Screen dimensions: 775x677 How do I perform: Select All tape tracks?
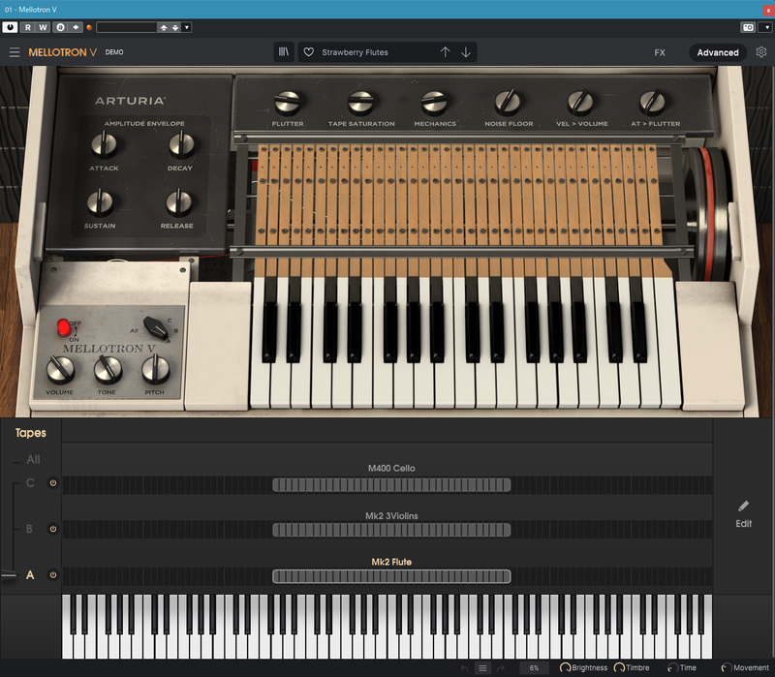[x=33, y=460]
